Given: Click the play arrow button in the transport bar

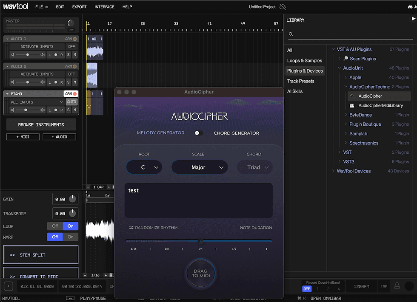Looking at the screenshot, I should pos(8,286).
